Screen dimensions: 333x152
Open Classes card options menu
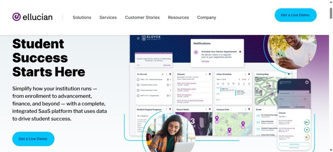[x=206, y=74]
